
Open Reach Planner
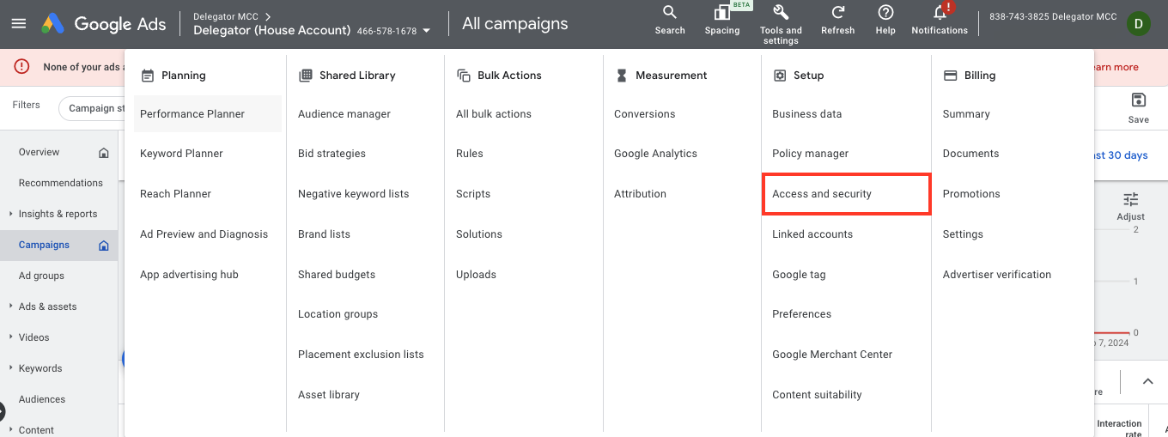(x=175, y=194)
